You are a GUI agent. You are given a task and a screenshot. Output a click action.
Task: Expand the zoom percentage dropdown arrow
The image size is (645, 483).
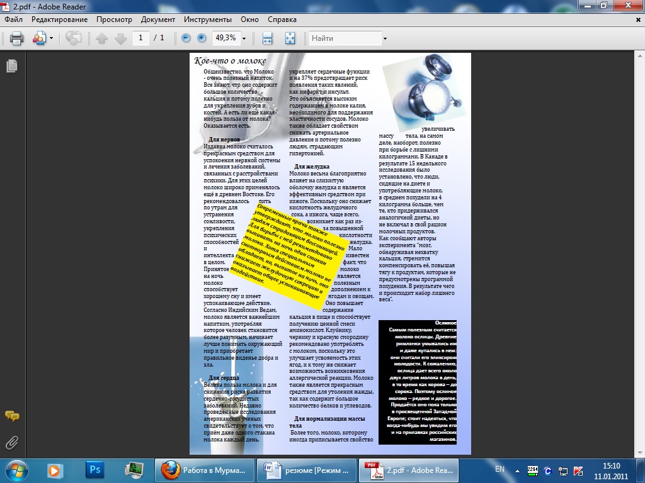click(244, 38)
